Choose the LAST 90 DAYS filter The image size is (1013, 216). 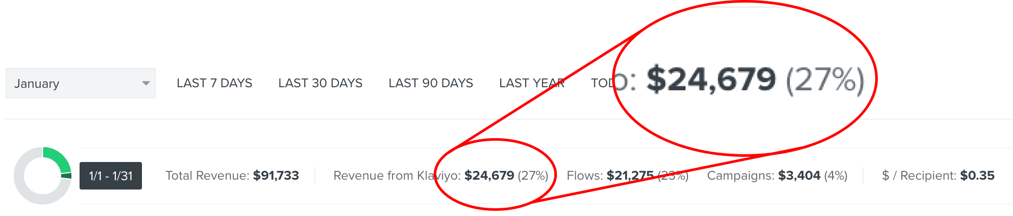[x=431, y=83]
